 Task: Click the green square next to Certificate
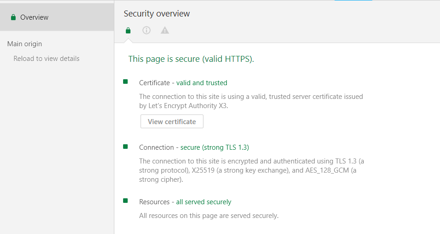coord(125,82)
